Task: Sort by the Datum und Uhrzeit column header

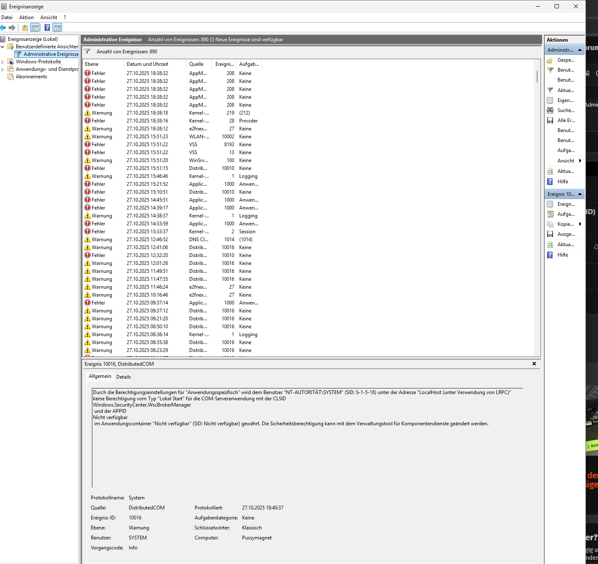Action: (x=155, y=64)
